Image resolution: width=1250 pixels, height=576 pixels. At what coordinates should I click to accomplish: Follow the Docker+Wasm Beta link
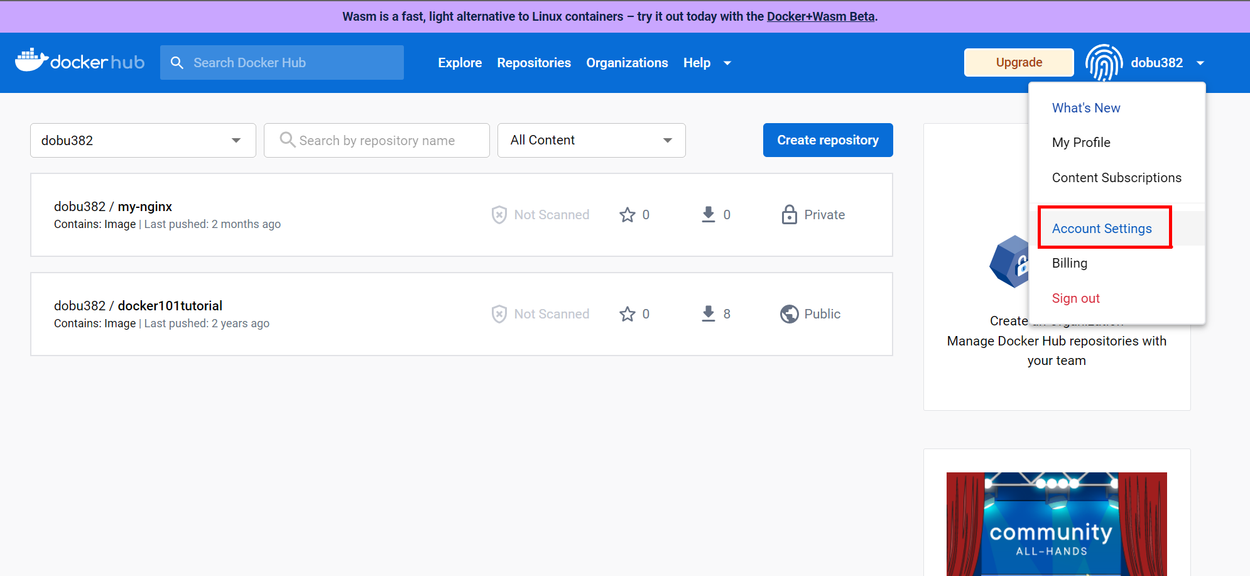[820, 16]
